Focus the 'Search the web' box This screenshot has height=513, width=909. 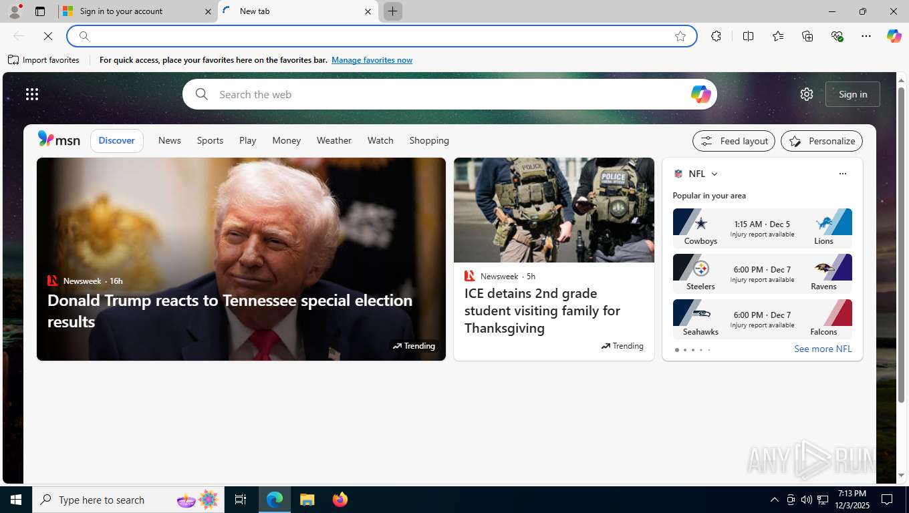point(449,94)
